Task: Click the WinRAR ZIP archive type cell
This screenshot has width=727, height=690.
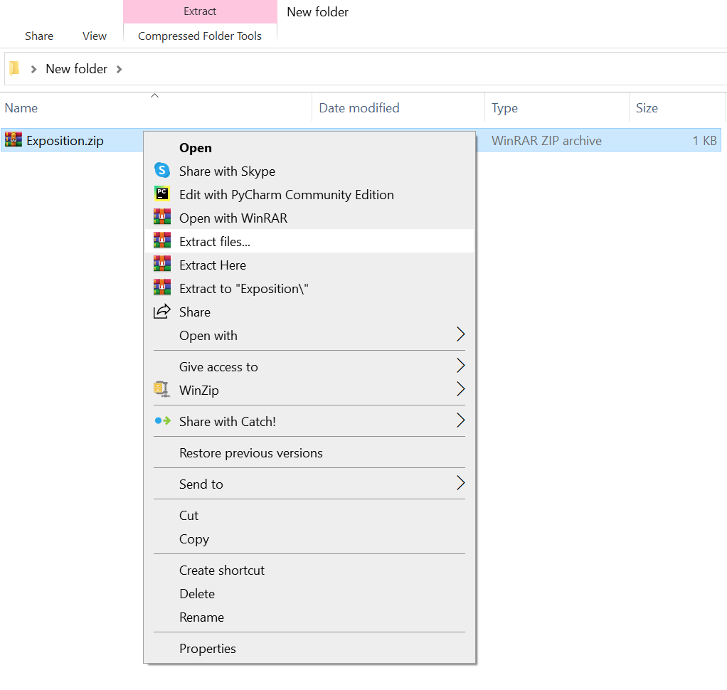Action: [x=546, y=141]
